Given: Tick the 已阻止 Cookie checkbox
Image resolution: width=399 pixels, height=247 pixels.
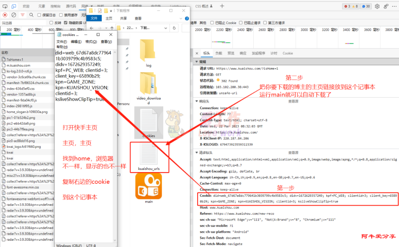Looking at the screenshot, I should click(212, 23).
